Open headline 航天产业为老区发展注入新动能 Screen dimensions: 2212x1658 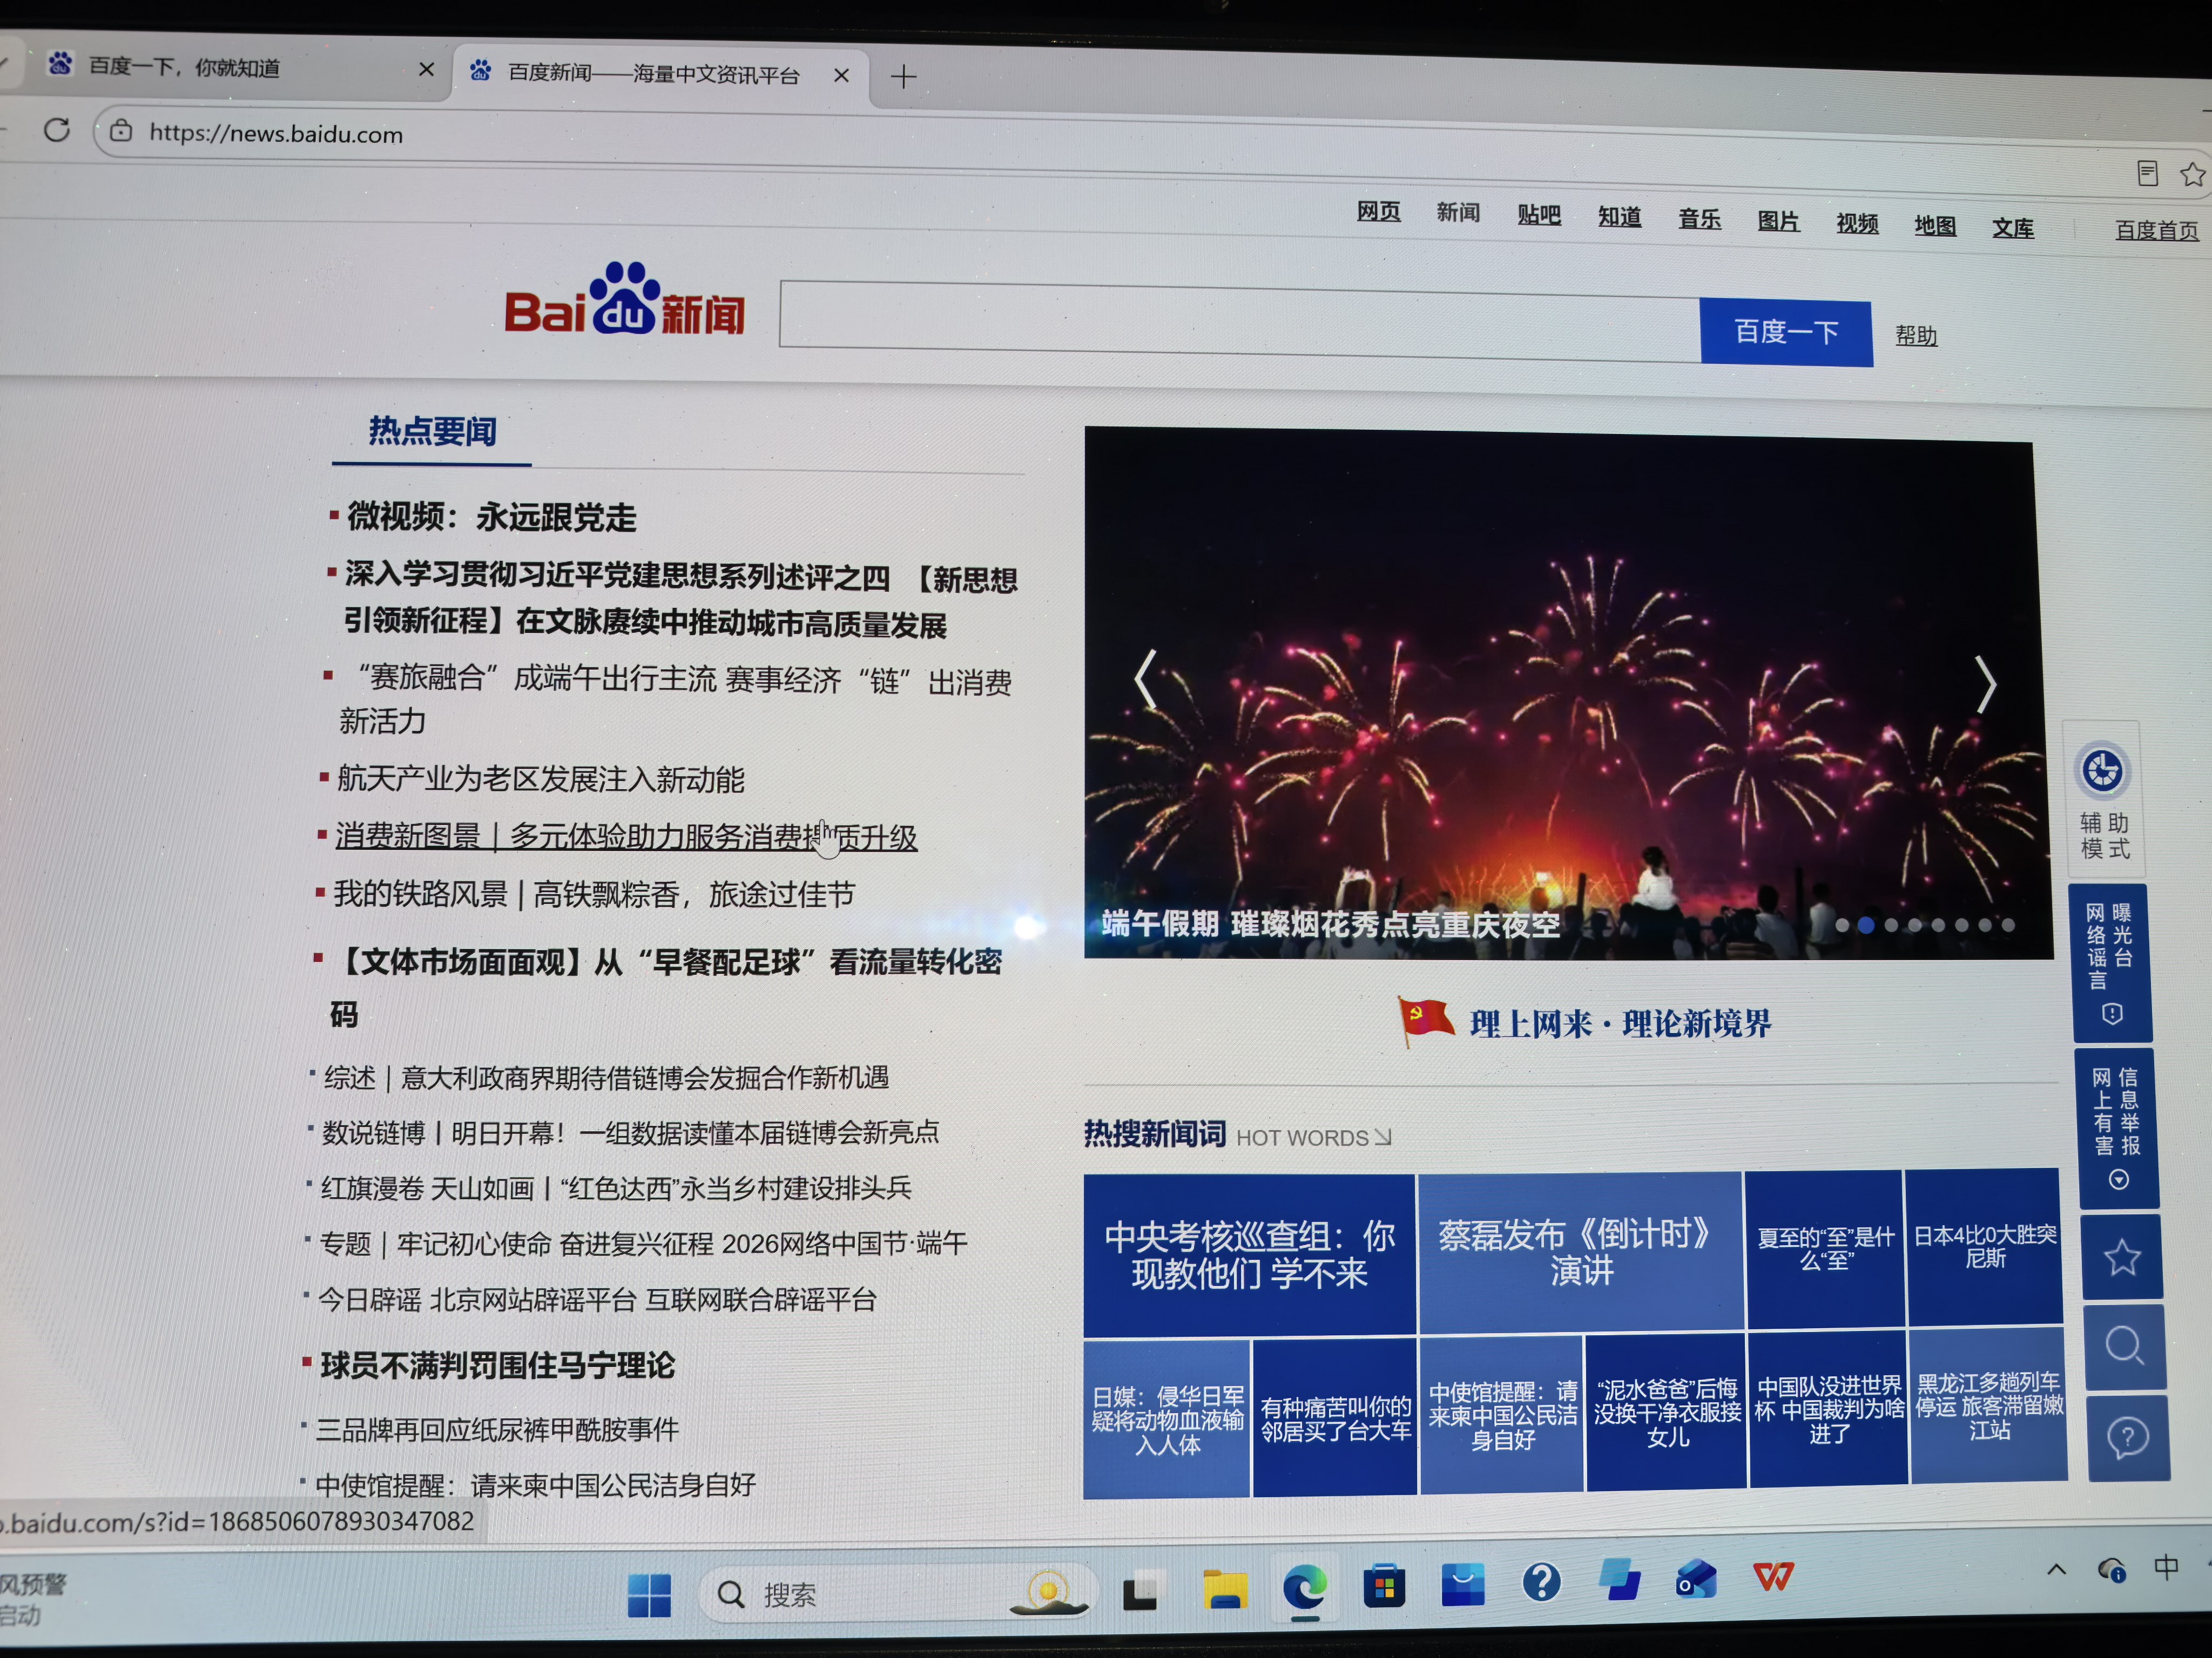[x=540, y=778]
